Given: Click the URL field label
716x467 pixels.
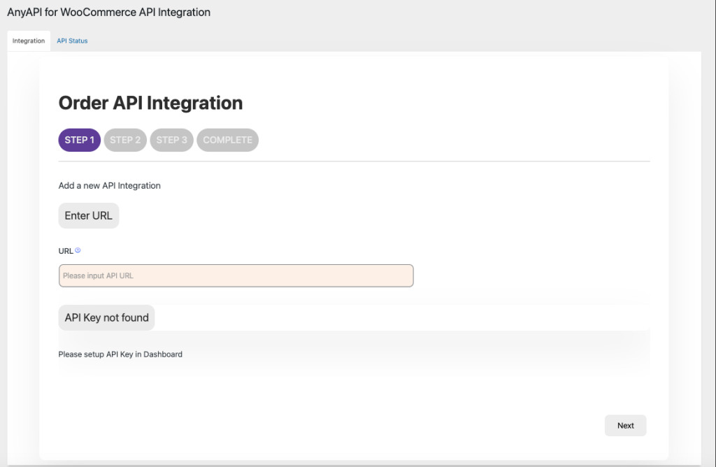Looking at the screenshot, I should [x=65, y=250].
